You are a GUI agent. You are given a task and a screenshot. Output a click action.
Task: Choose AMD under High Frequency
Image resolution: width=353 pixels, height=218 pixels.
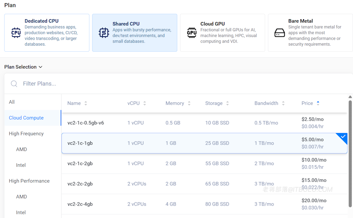(x=21, y=149)
